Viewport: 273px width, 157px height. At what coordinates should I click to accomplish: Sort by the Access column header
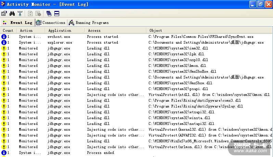coord(94,31)
